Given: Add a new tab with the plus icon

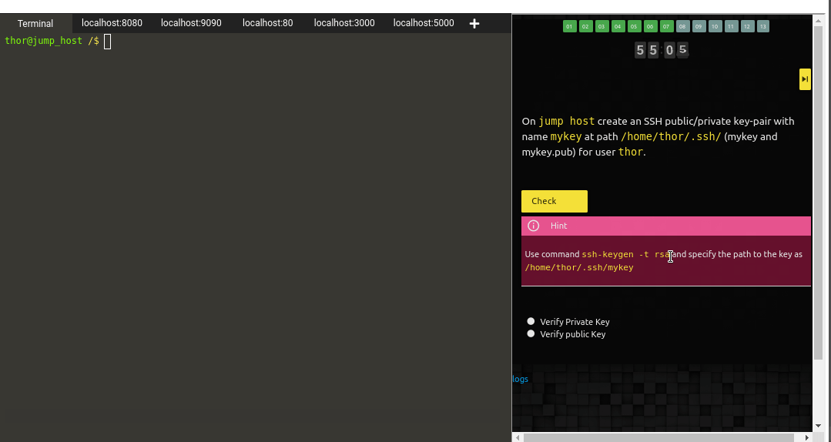Looking at the screenshot, I should pyautogui.click(x=474, y=23).
